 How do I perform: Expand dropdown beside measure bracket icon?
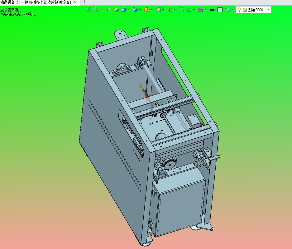[x=194, y=10]
